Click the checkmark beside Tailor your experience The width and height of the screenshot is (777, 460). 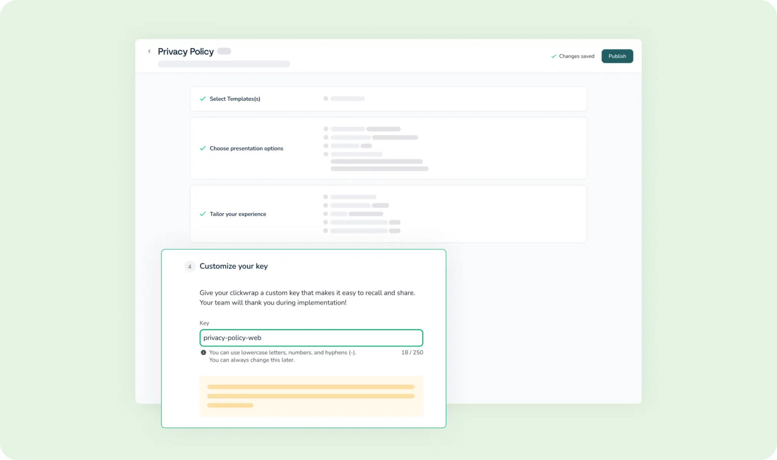click(203, 214)
